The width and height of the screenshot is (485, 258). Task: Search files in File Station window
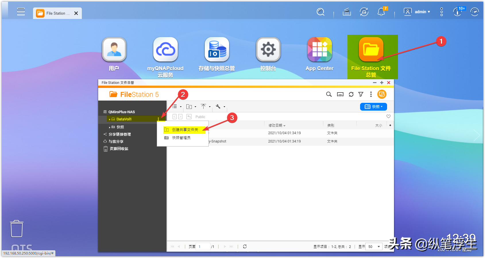[329, 94]
